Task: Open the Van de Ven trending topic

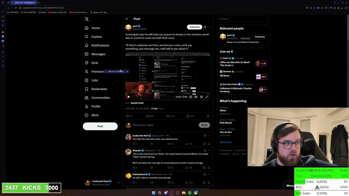Action: click(x=226, y=132)
